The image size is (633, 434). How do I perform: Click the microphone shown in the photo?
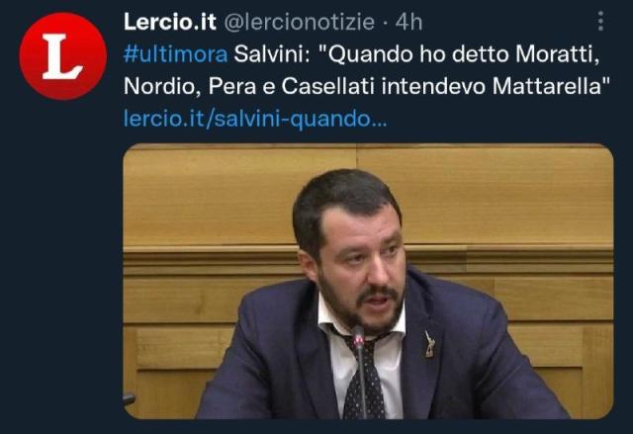359,371
